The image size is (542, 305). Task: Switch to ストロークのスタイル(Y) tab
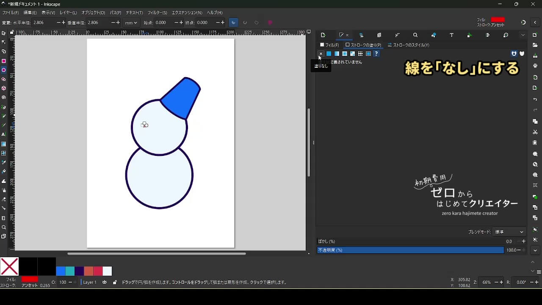click(x=408, y=45)
